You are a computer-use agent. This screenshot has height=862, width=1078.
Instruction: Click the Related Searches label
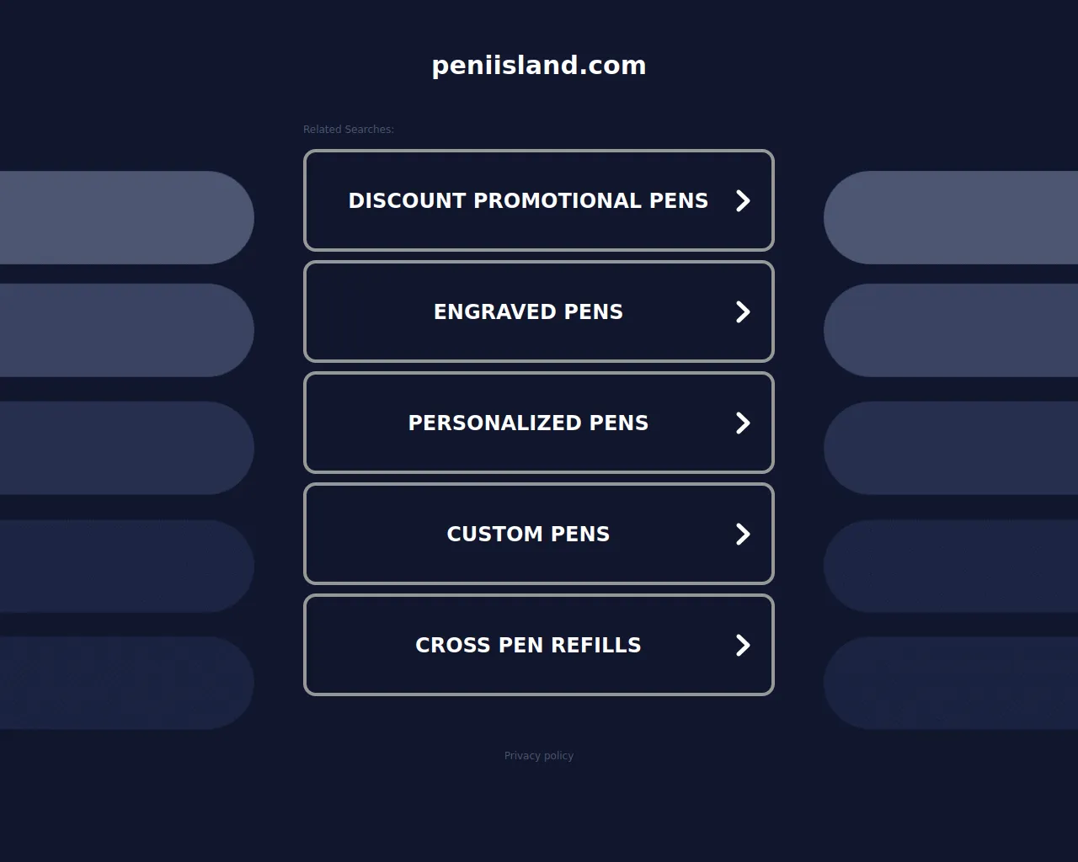349,130
